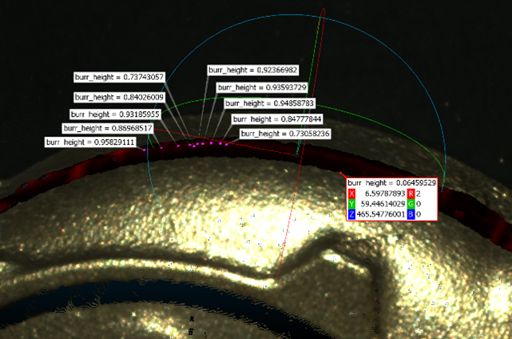
Task: Select the burr_height = 0.84777844 label
Action: click(x=277, y=119)
